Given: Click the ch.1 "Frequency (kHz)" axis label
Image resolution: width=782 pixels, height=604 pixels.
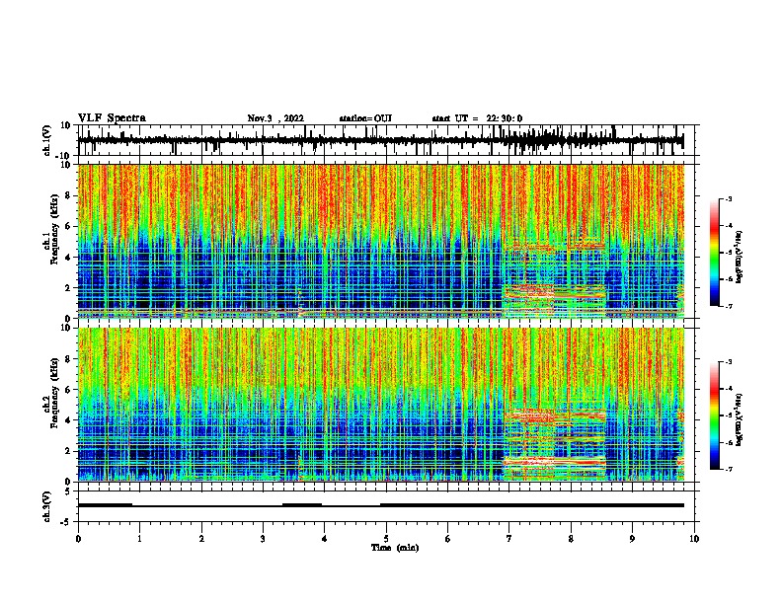Looking at the screenshot, I should [x=54, y=230].
